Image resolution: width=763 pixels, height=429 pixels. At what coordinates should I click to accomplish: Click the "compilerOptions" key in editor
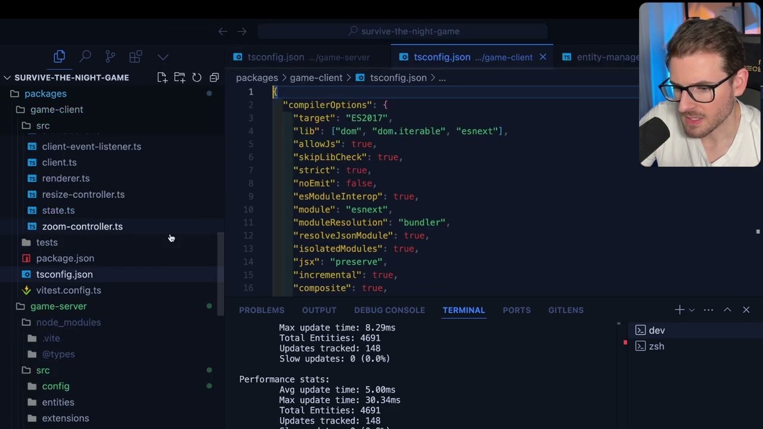click(327, 105)
